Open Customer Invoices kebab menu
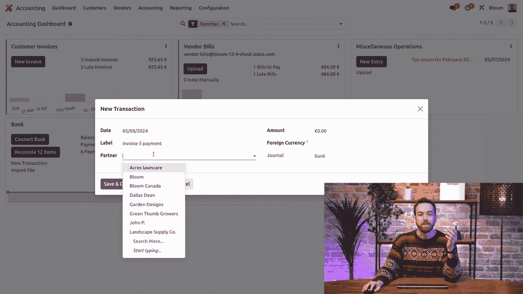The image size is (523, 294). [x=166, y=46]
